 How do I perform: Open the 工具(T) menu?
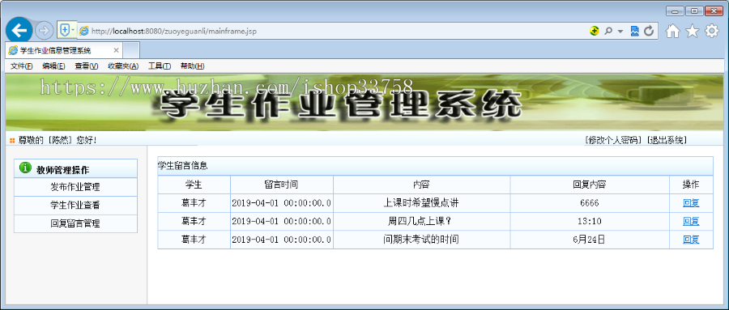(160, 66)
